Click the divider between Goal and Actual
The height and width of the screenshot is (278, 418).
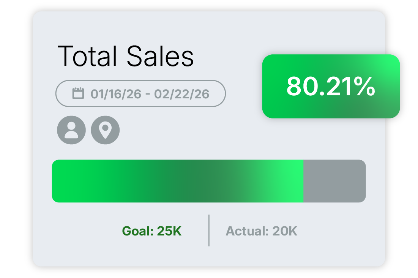click(x=209, y=230)
